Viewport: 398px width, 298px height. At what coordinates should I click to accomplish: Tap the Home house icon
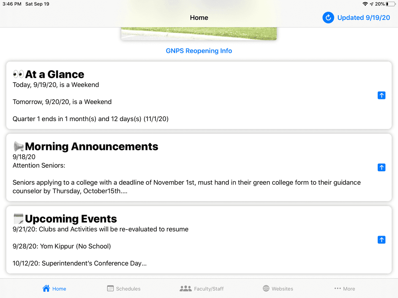[46, 288]
